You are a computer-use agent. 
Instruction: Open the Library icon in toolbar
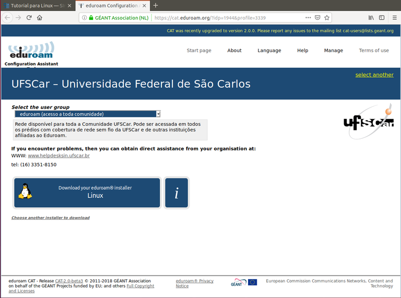(x=371, y=18)
